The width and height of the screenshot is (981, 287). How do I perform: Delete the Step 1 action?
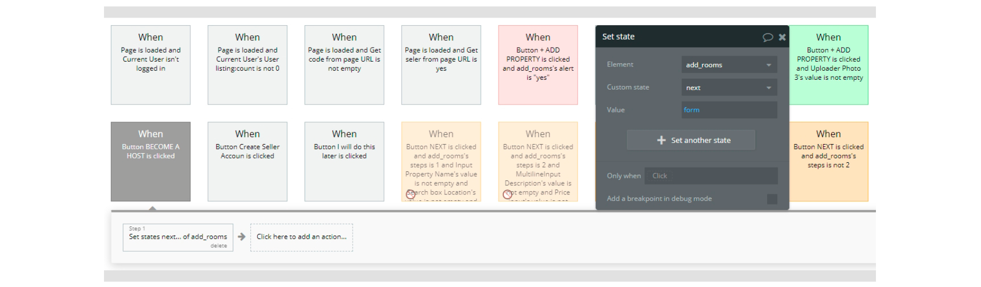(219, 246)
